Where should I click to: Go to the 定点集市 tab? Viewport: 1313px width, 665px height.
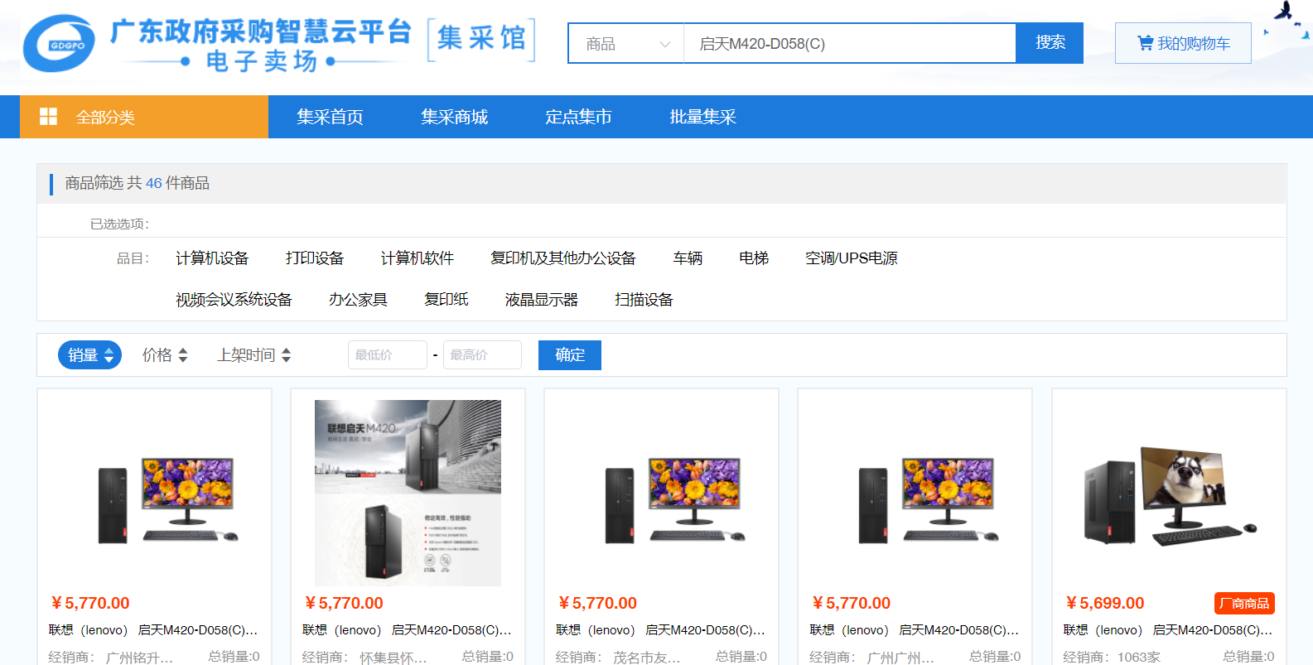coord(578,117)
